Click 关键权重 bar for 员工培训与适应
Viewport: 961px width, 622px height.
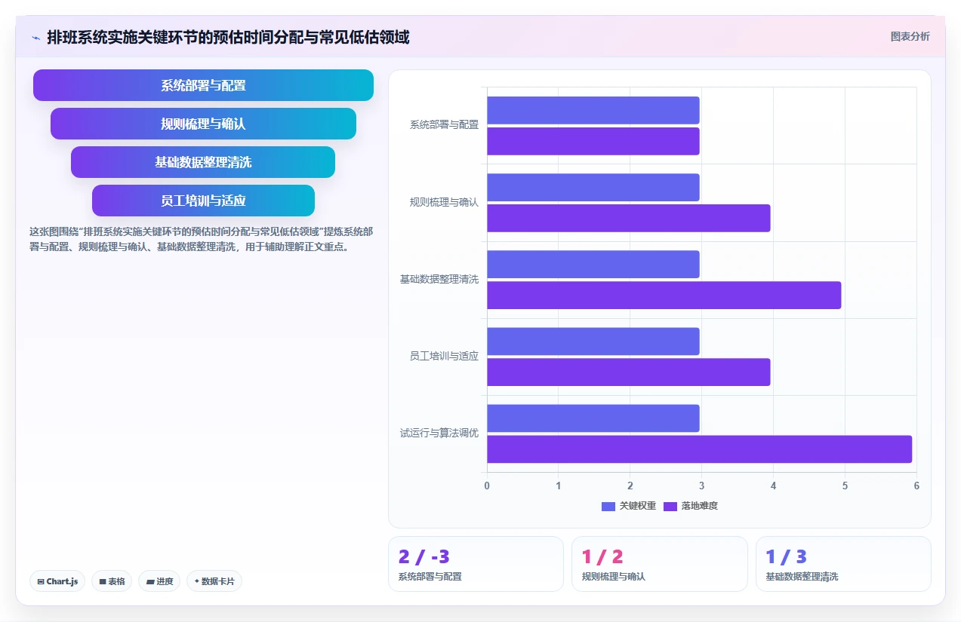click(593, 341)
